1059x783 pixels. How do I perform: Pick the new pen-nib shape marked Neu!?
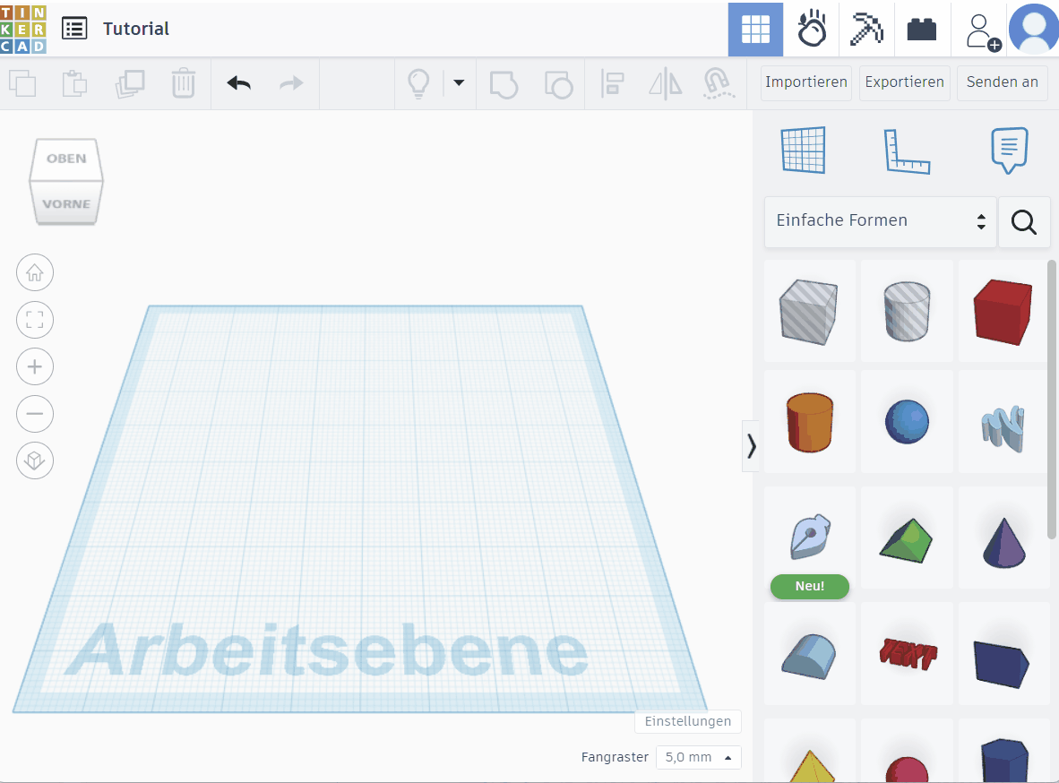click(809, 538)
